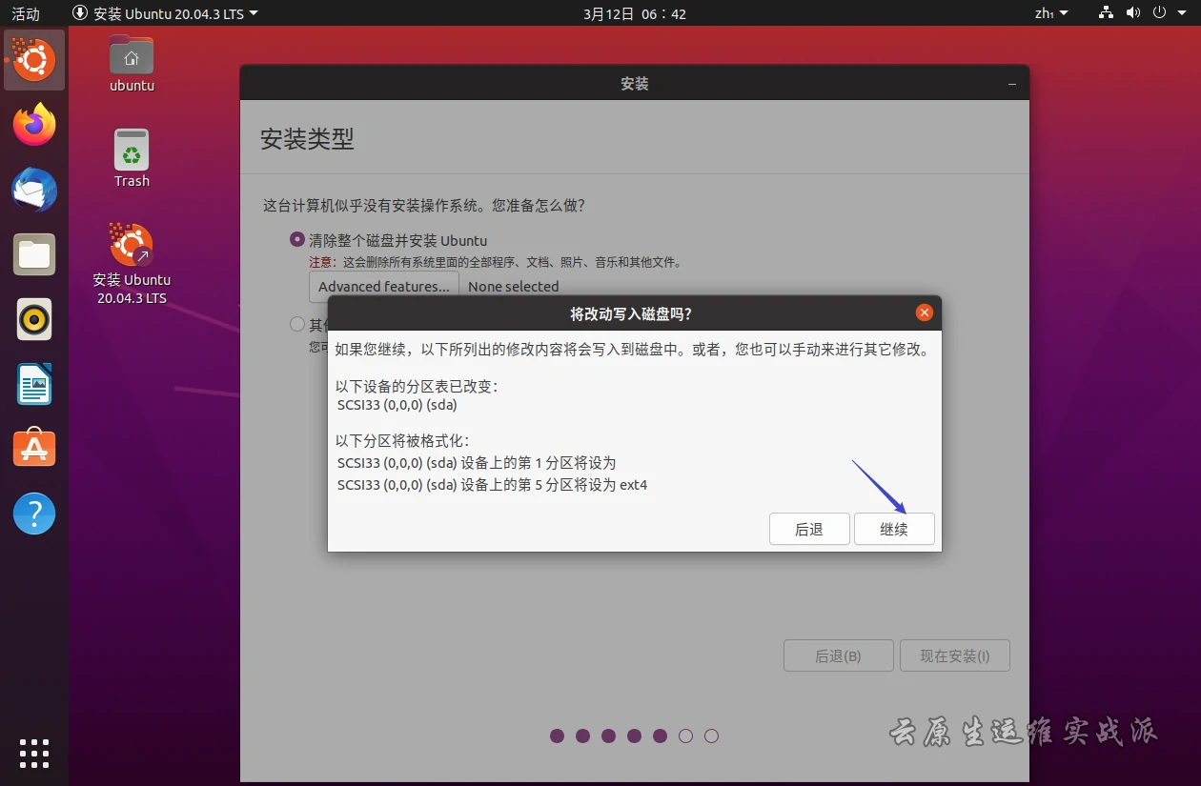Open Ubuntu Software store icon
The width and height of the screenshot is (1201, 786).
coord(34,449)
